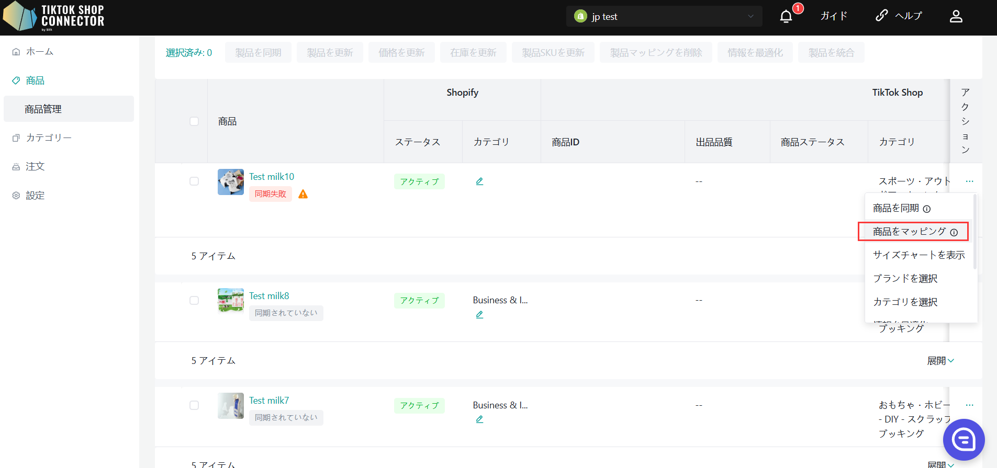Click the 商品ID column header

pos(566,142)
